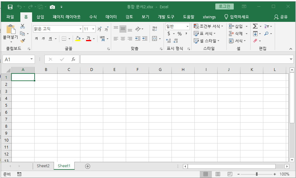
Task: Click the Clear eraser icon
Action: (255, 41)
